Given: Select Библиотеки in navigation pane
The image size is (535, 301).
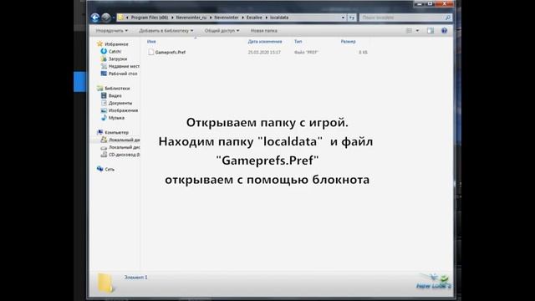Looking at the screenshot, I should [117, 89].
